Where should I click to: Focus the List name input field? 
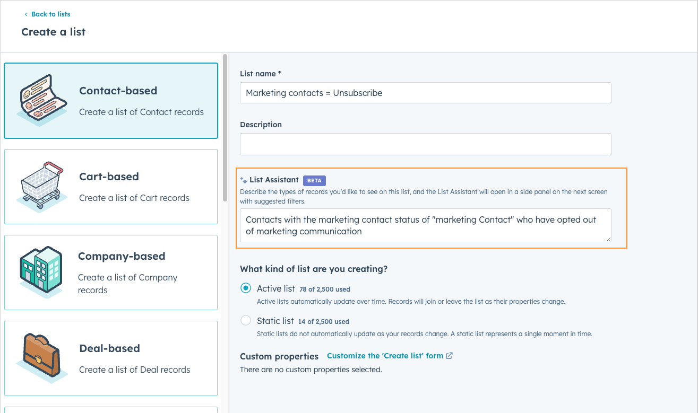[425, 93]
